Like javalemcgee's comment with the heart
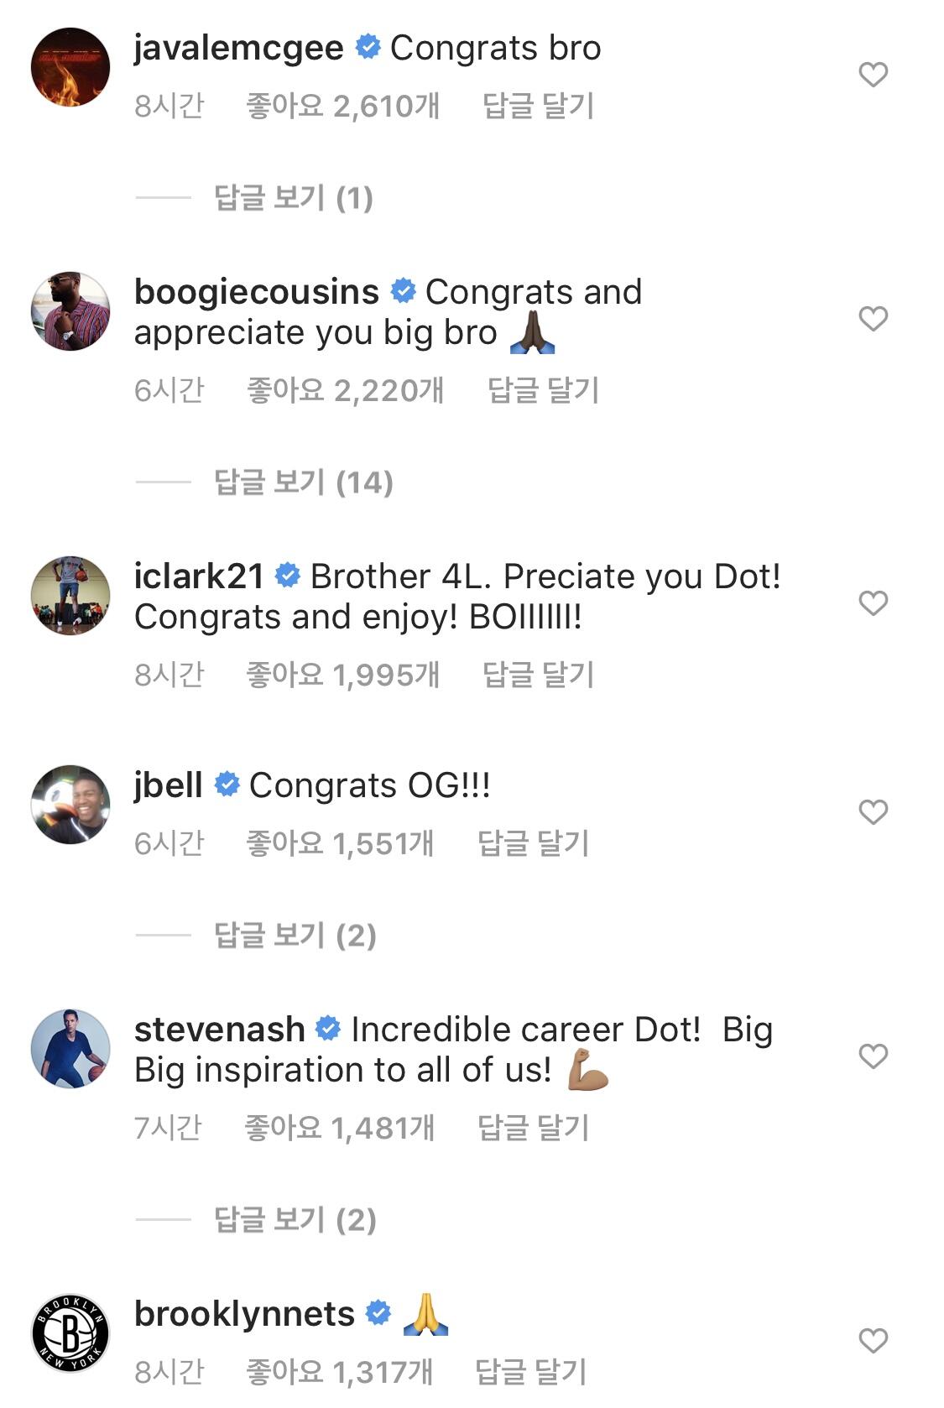This screenshot has width=944, height=1408. 873,75
